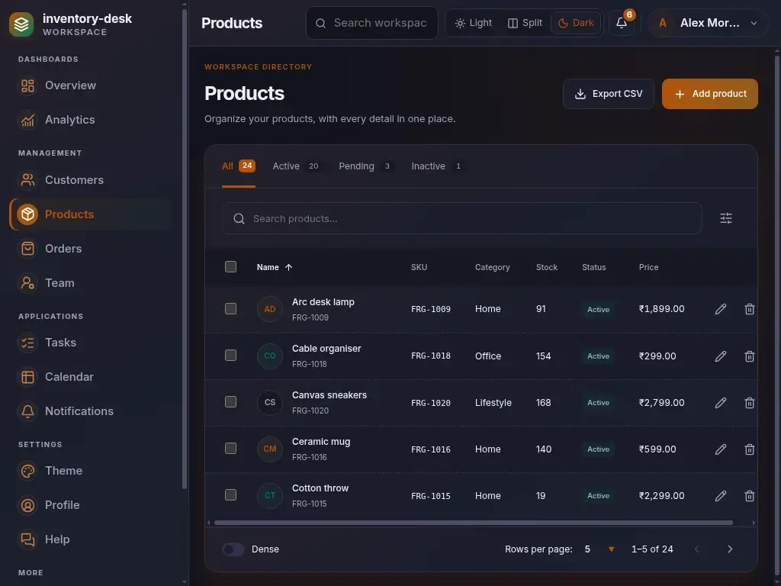Click the Export CSV button
Image resolution: width=781 pixels, height=586 pixels.
[x=608, y=94]
